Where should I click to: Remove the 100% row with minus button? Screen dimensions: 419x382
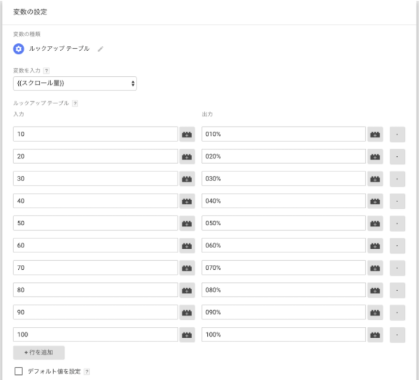[x=397, y=335]
